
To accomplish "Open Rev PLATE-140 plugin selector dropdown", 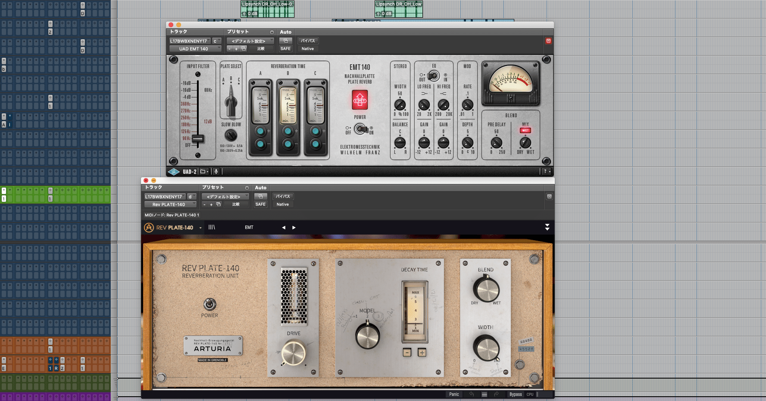I will point(170,204).
